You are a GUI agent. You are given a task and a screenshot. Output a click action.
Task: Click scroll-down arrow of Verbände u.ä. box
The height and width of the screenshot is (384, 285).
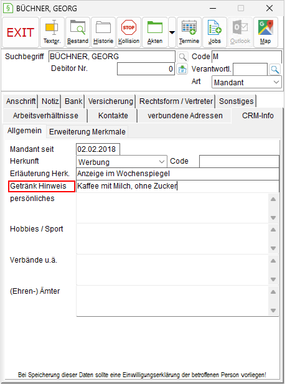273,279
